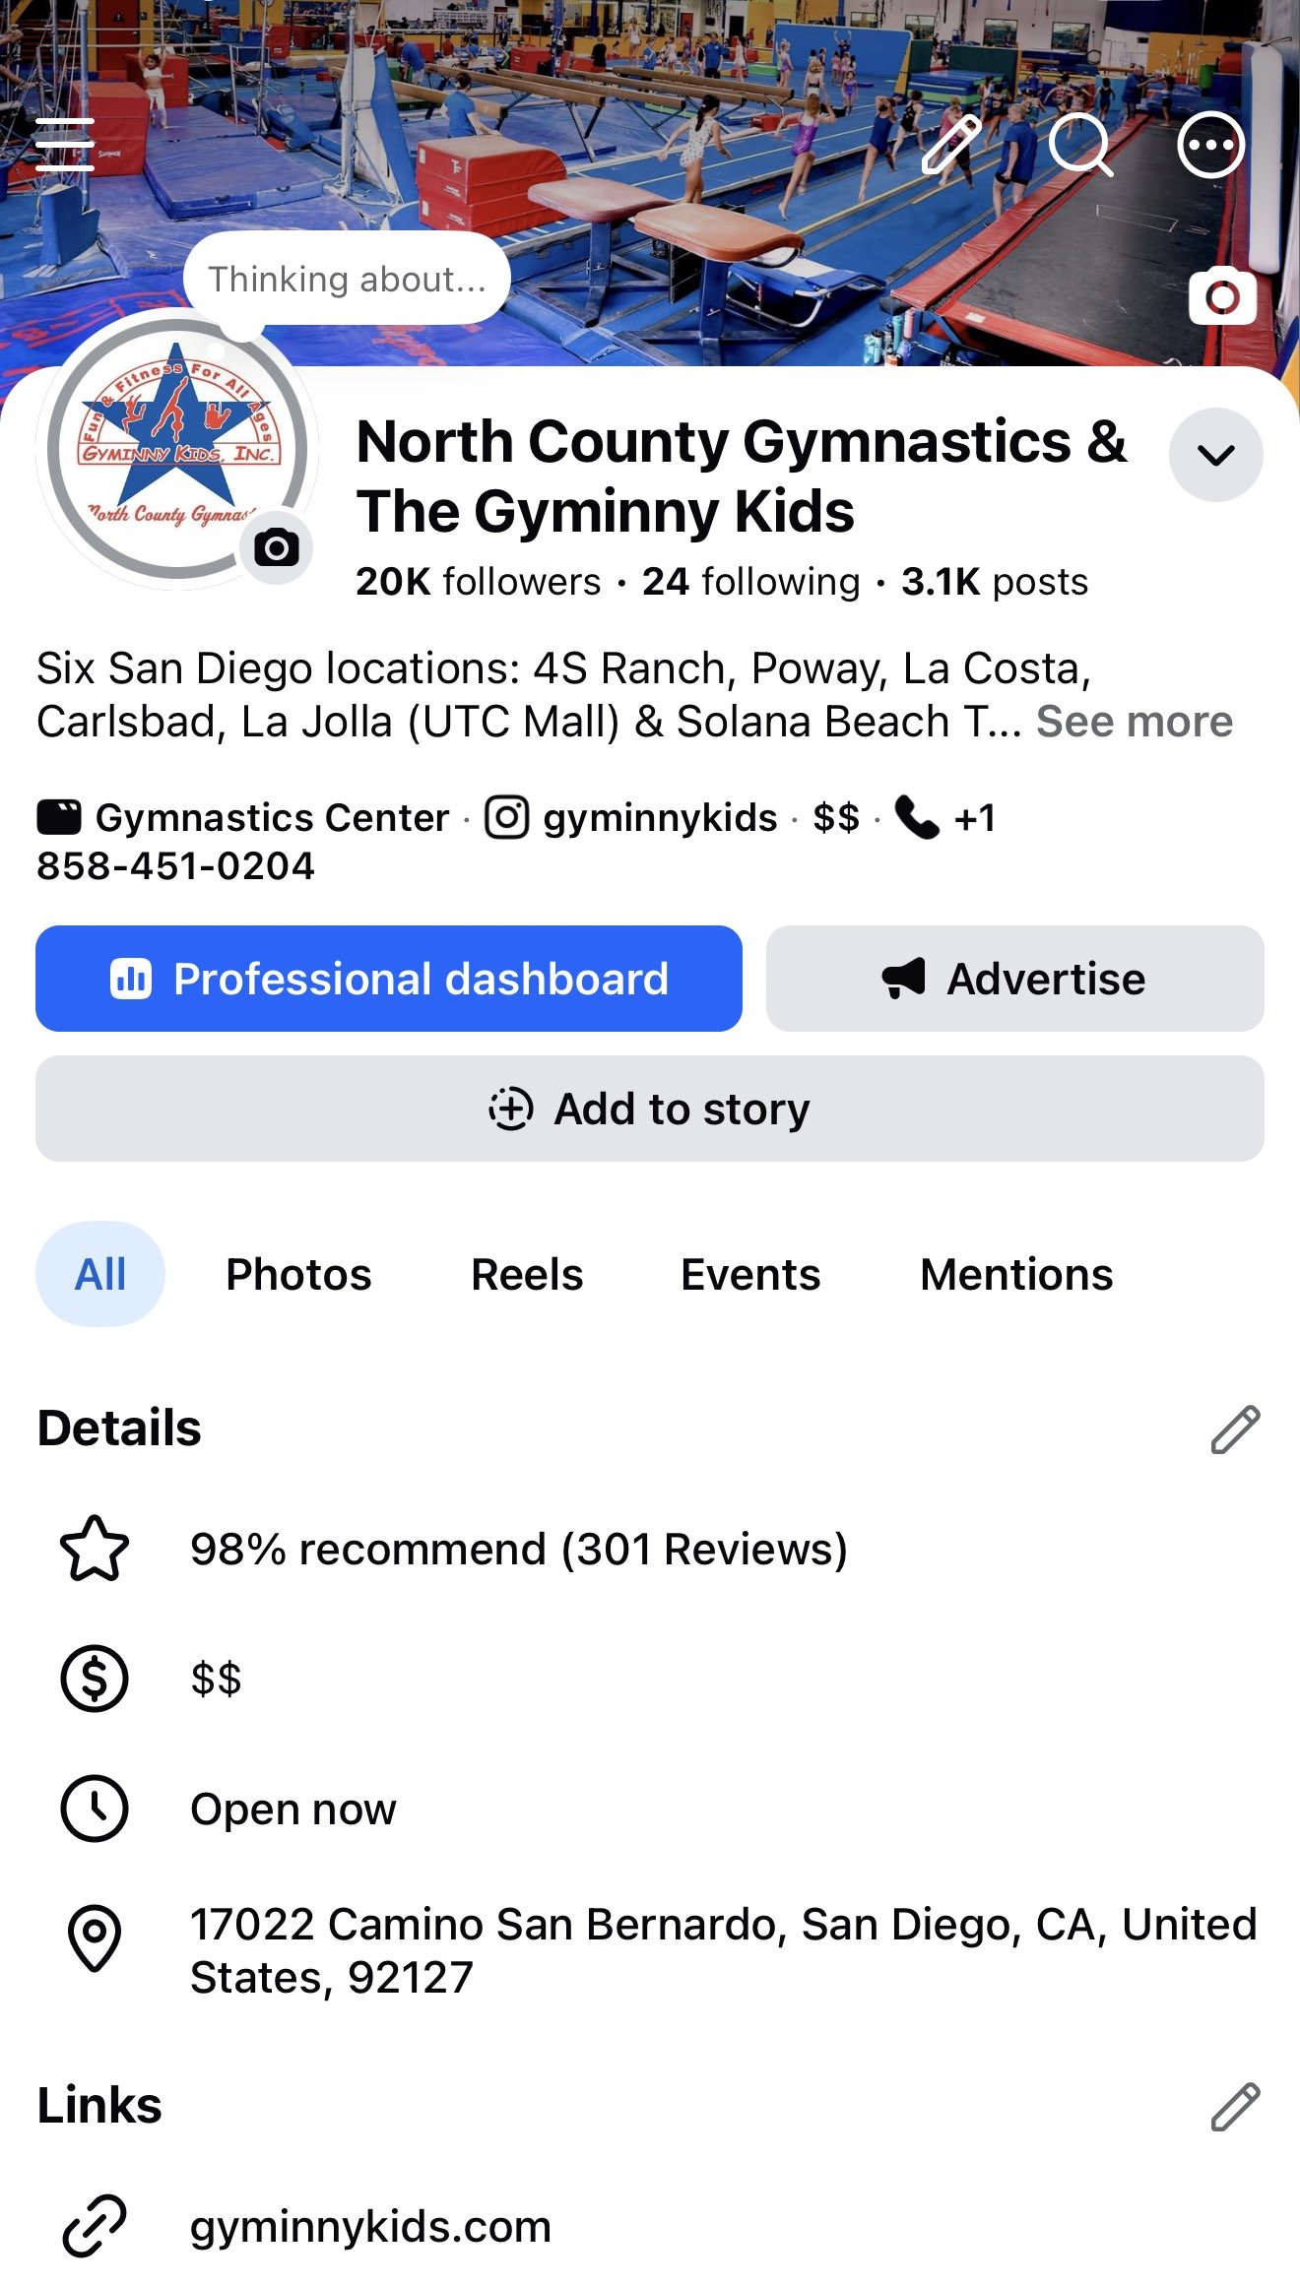Expand the profile switcher chevron
This screenshot has width=1300, height=2286.
tap(1216, 455)
